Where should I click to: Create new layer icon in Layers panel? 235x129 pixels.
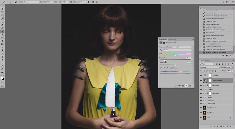pyautogui.click(x=228, y=126)
